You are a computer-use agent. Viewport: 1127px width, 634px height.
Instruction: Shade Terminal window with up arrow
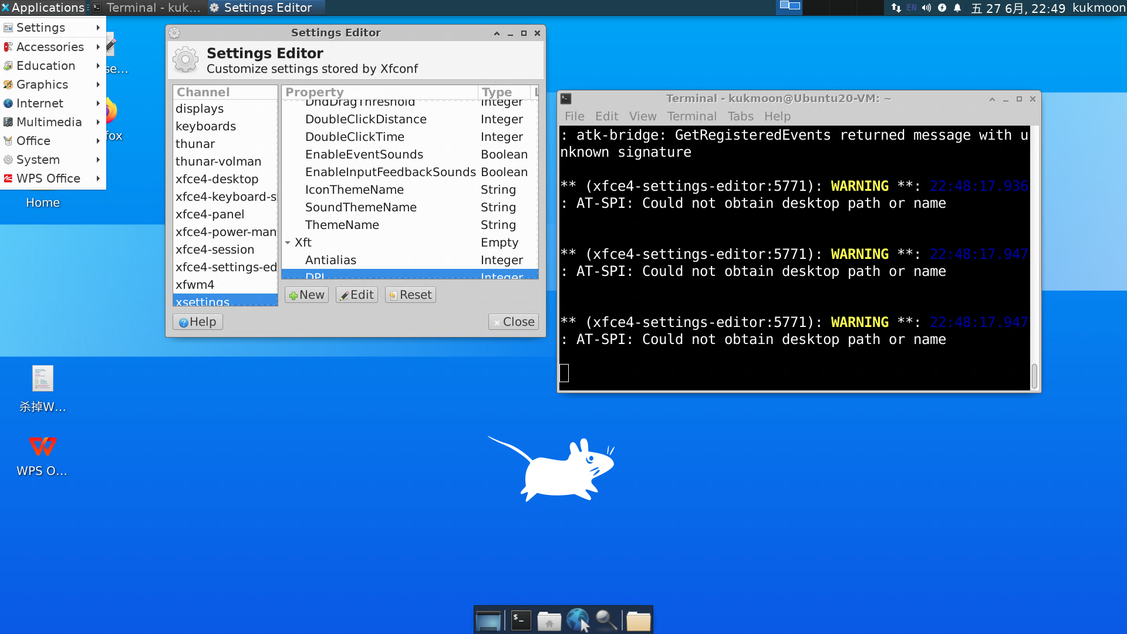[992, 99]
